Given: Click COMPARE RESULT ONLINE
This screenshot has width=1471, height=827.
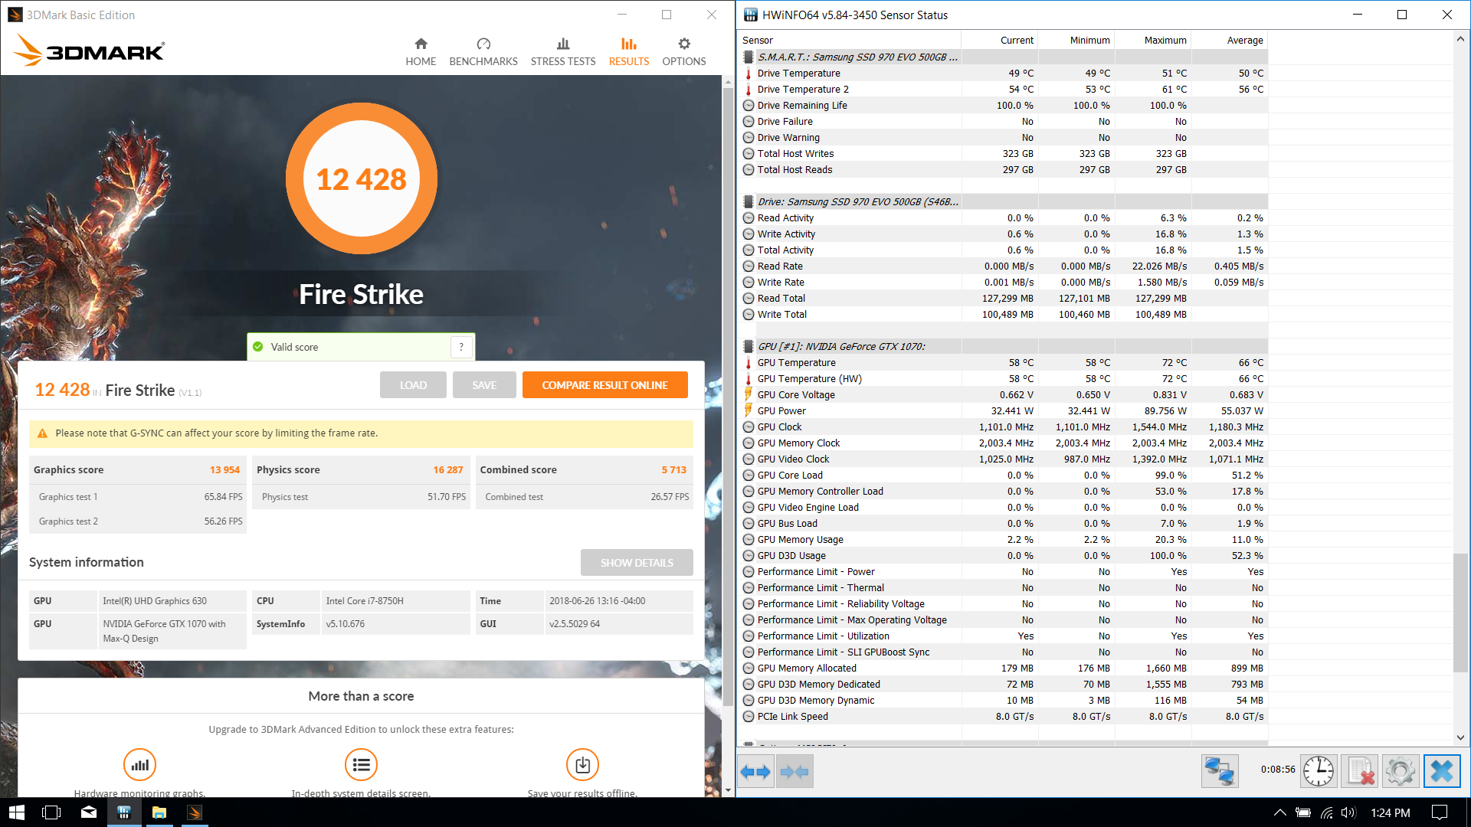Looking at the screenshot, I should pos(604,385).
